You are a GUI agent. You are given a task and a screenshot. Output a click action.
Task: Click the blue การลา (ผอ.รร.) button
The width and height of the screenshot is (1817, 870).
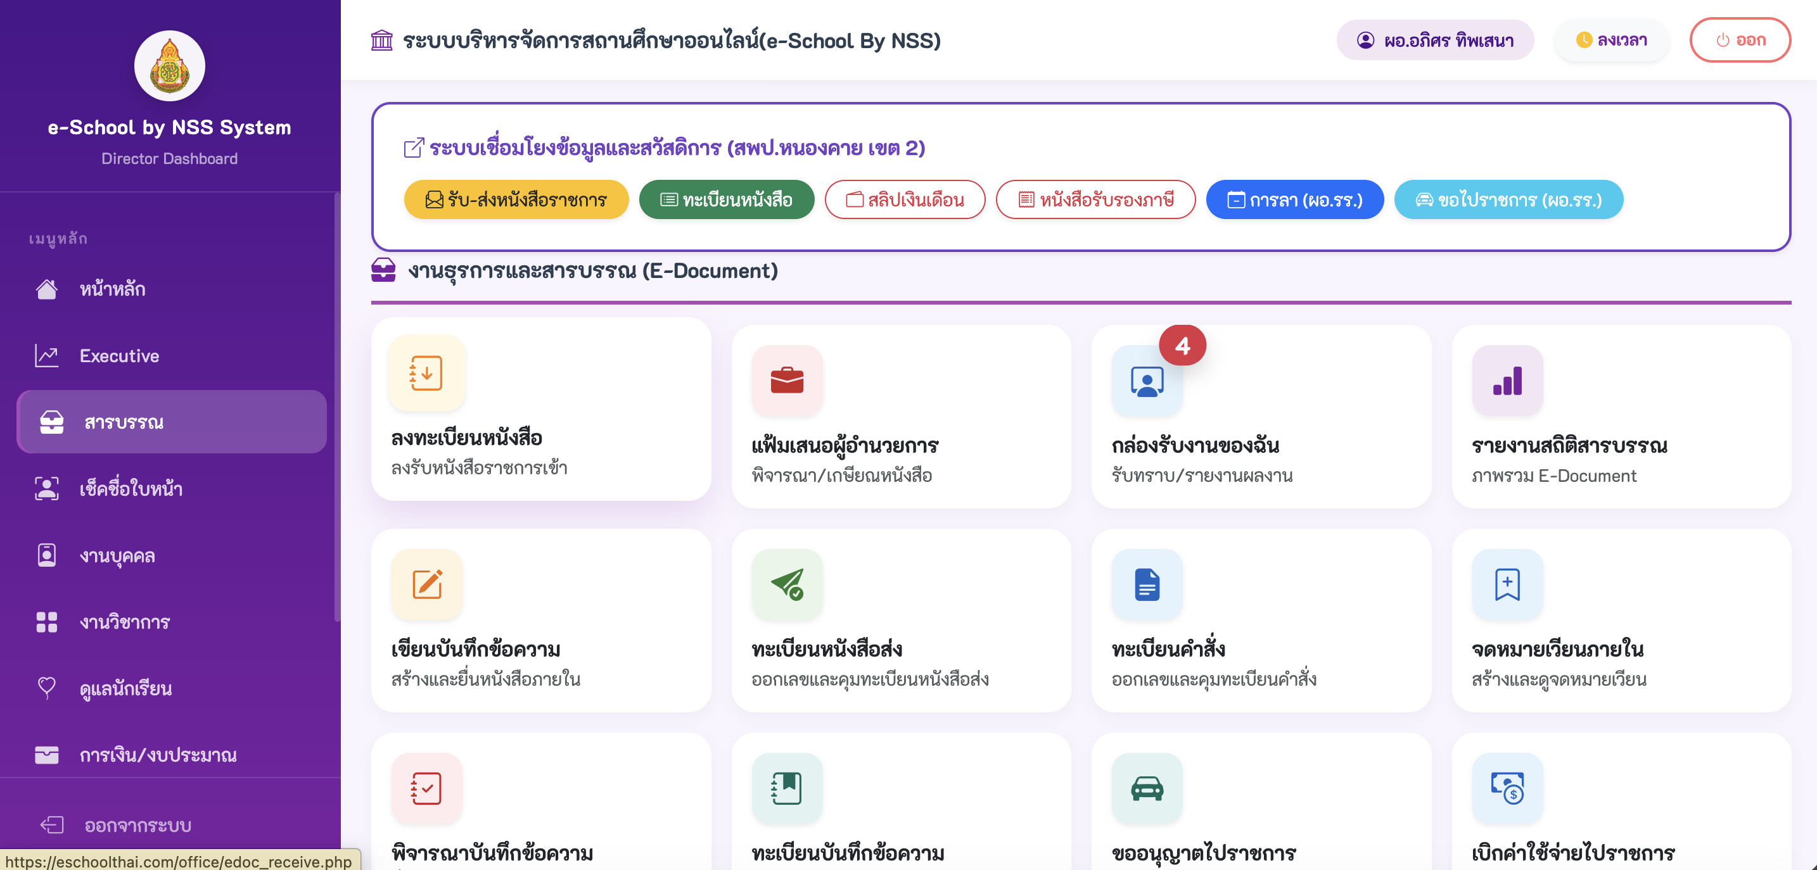pyautogui.click(x=1295, y=199)
